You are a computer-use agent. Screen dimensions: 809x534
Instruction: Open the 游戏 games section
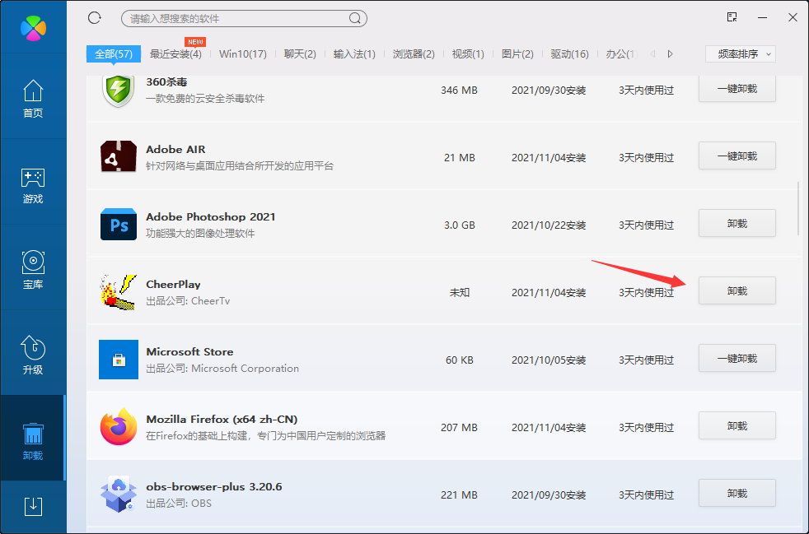click(33, 186)
